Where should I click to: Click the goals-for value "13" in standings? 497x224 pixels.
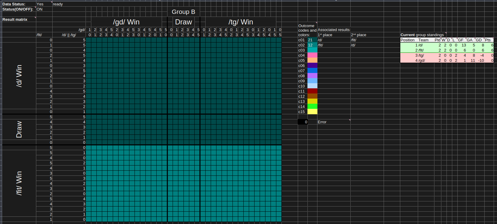click(464, 45)
